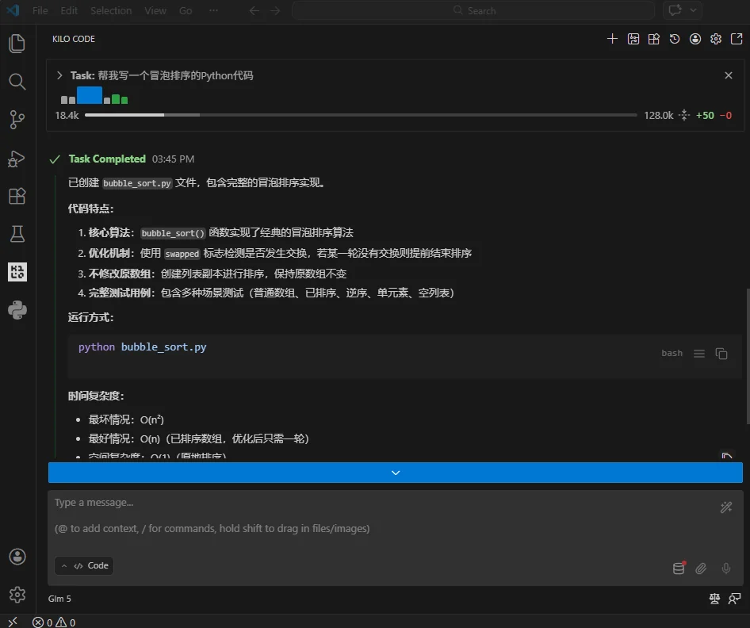Copy the task completed message
Screen dimensions: 750x628
point(727,455)
